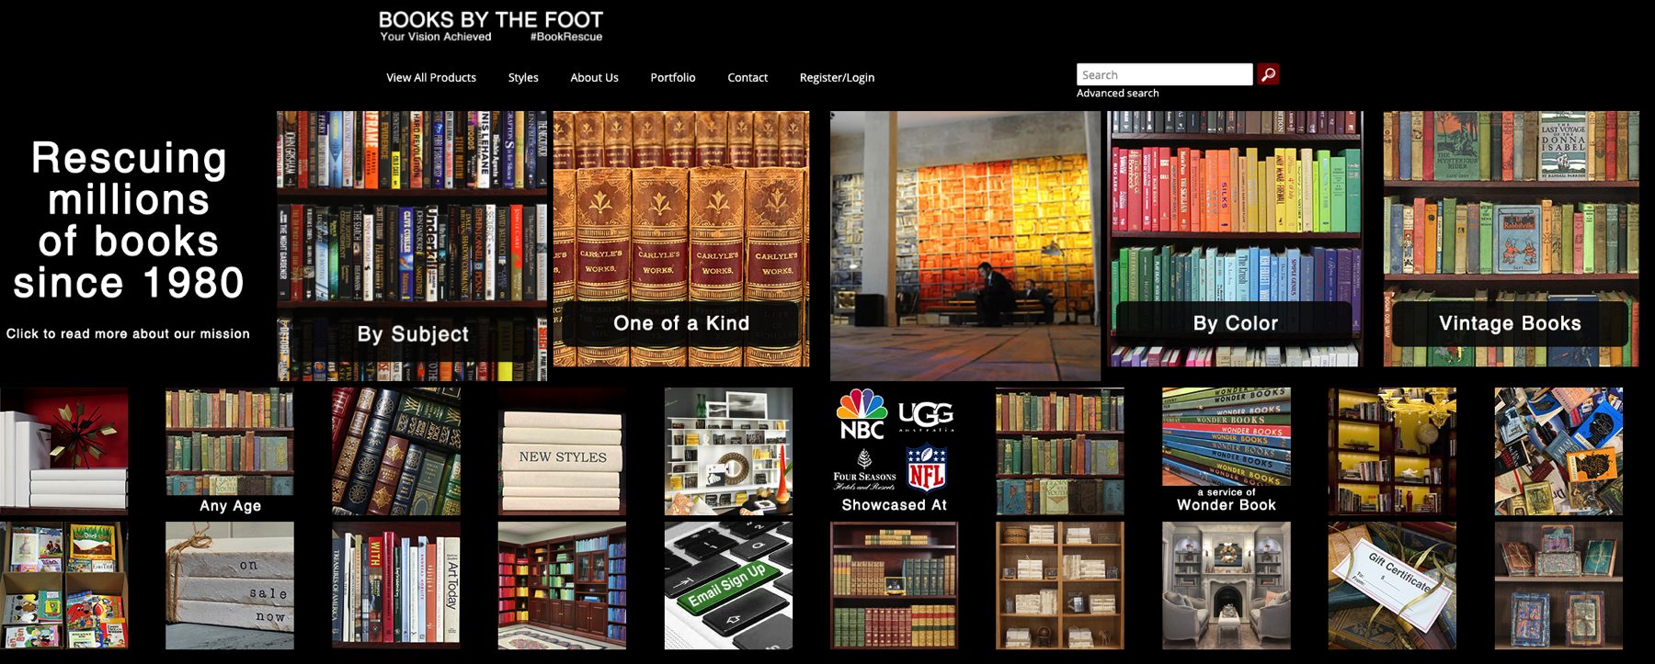Focus the Search input field
The width and height of the screenshot is (1655, 664).
coord(1165,74)
